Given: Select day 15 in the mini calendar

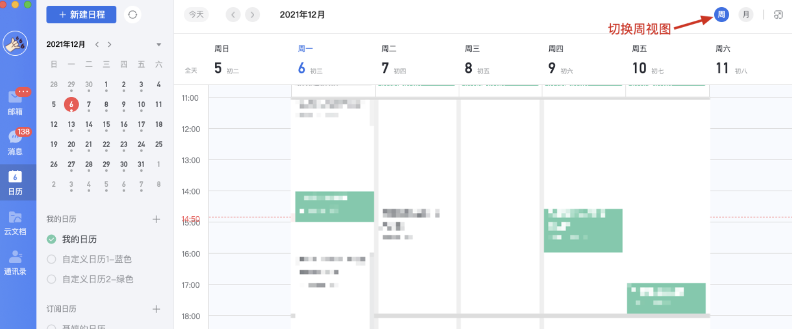Looking at the screenshot, I should (x=106, y=125).
